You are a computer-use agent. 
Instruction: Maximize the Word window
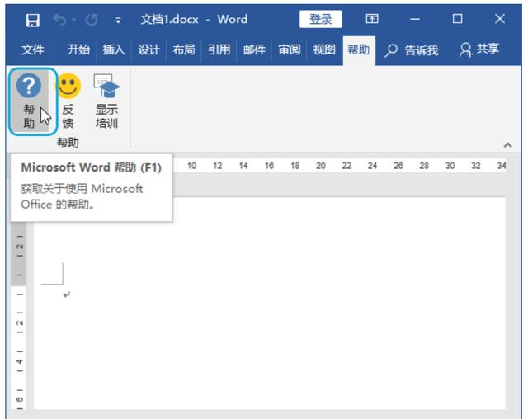(457, 18)
